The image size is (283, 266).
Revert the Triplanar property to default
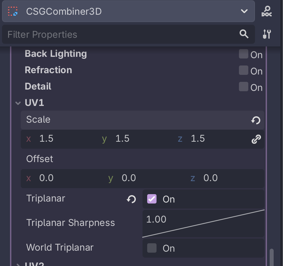pyautogui.click(x=131, y=199)
